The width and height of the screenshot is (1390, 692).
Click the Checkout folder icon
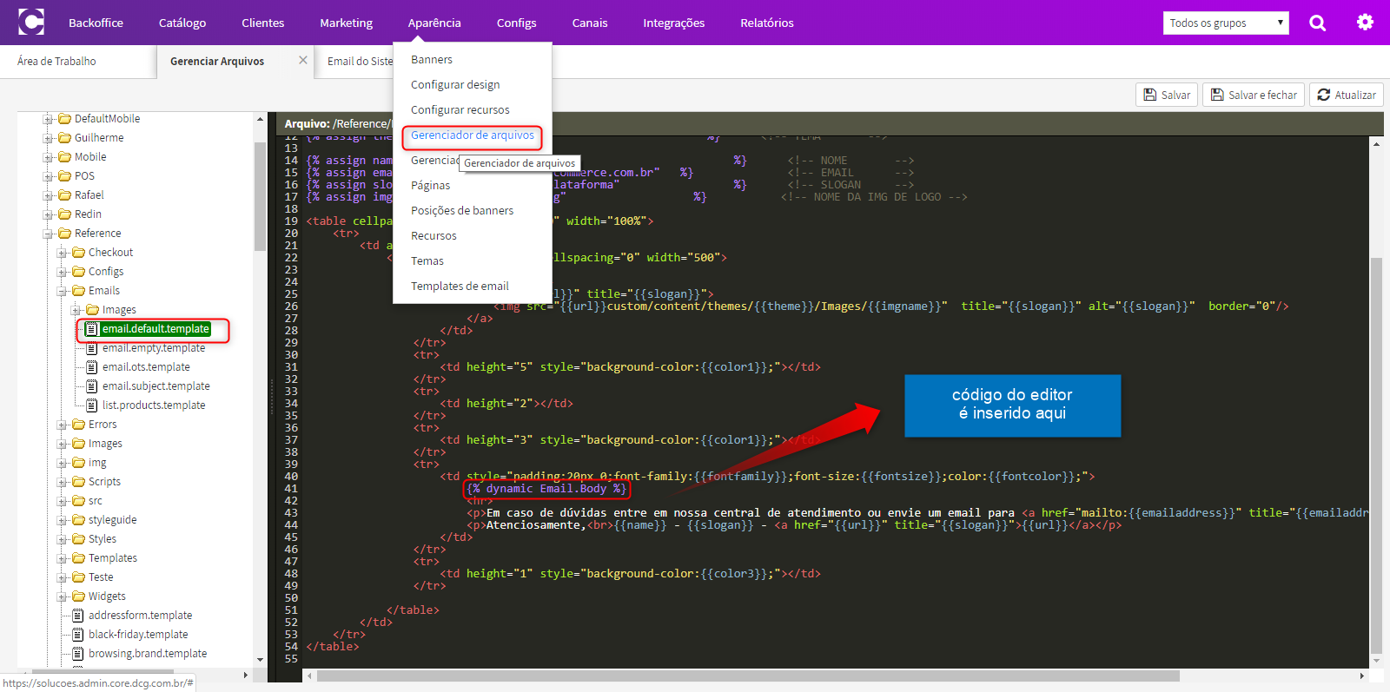(x=78, y=253)
